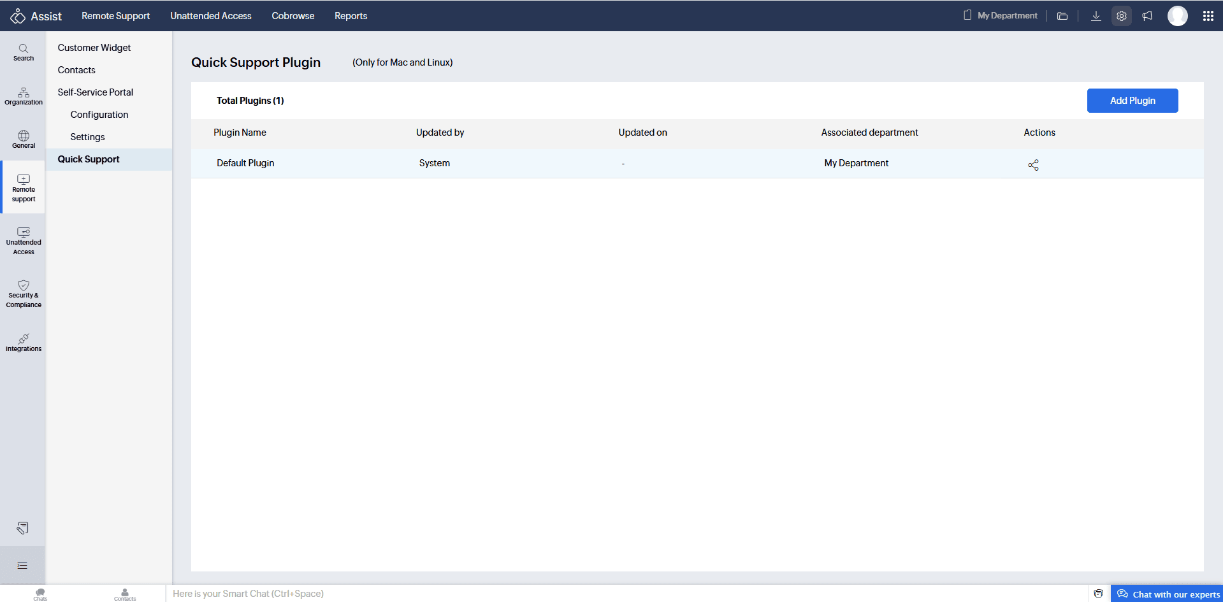Screen dimensions: 1223x602
Task: Open the My Department switcher
Action: click(x=1001, y=16)
